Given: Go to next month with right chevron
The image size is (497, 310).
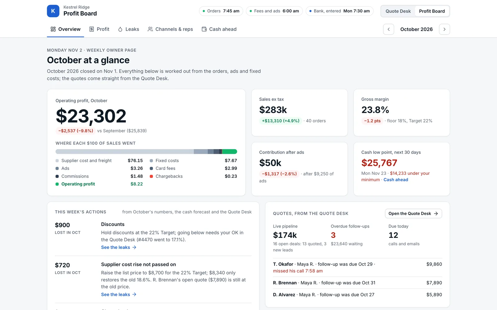Looking at the screenshot, I should [445, 29].
